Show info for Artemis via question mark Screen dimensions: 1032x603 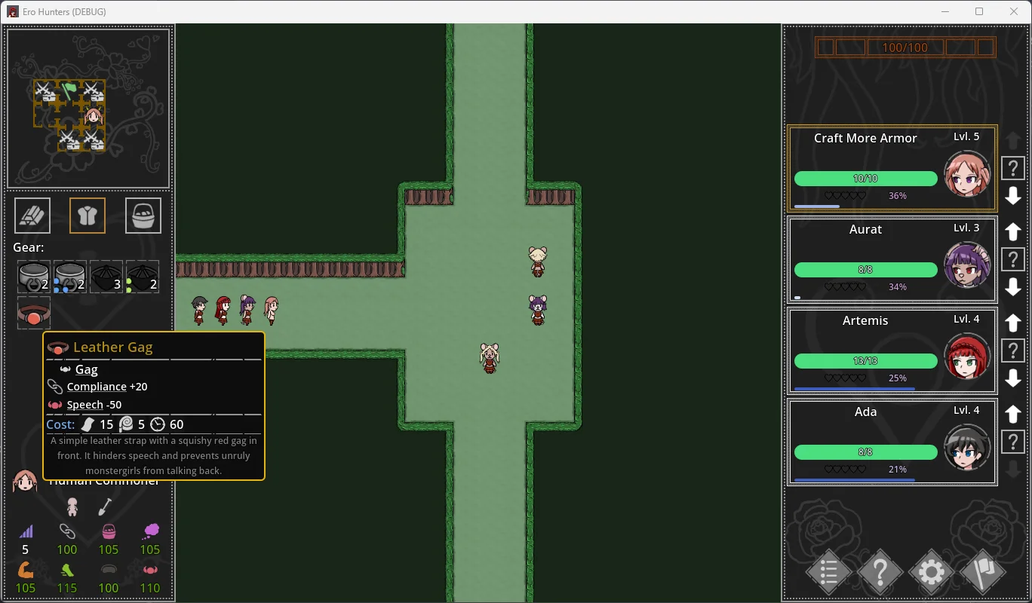1012,351
